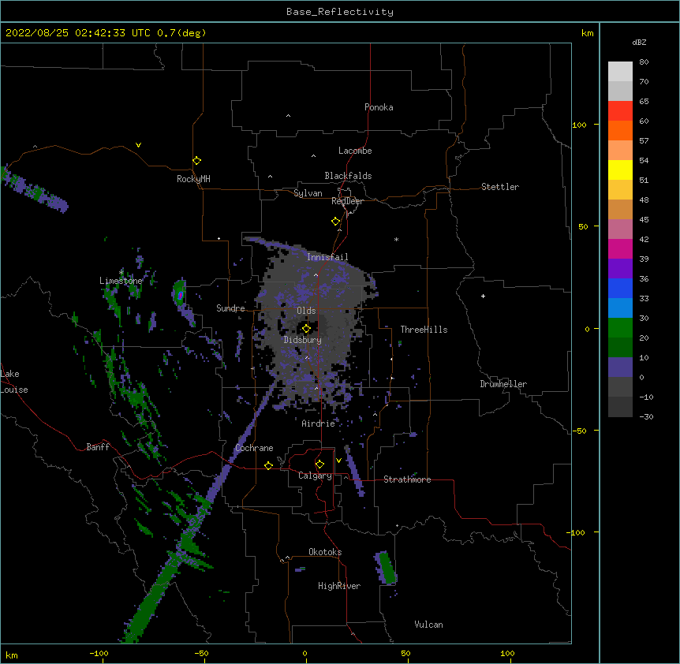Click the -50 tick label on the horizontal axis
The image size is (680, 664).
[201, 654]
